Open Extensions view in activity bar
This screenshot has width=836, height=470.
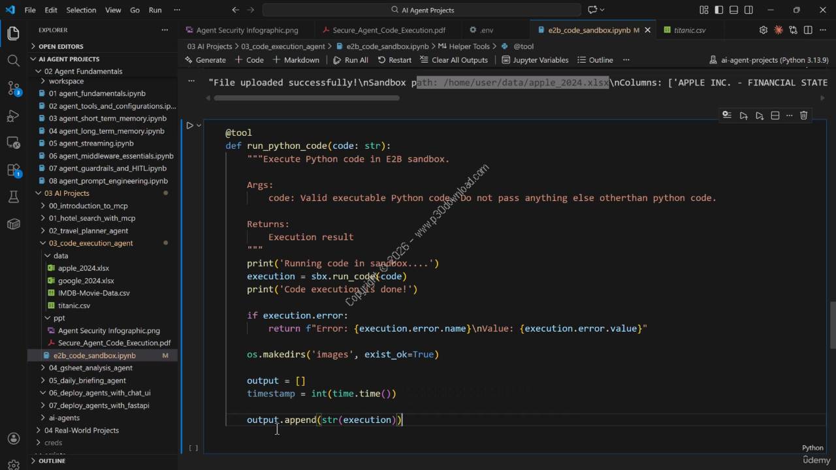tap(13, 170)
